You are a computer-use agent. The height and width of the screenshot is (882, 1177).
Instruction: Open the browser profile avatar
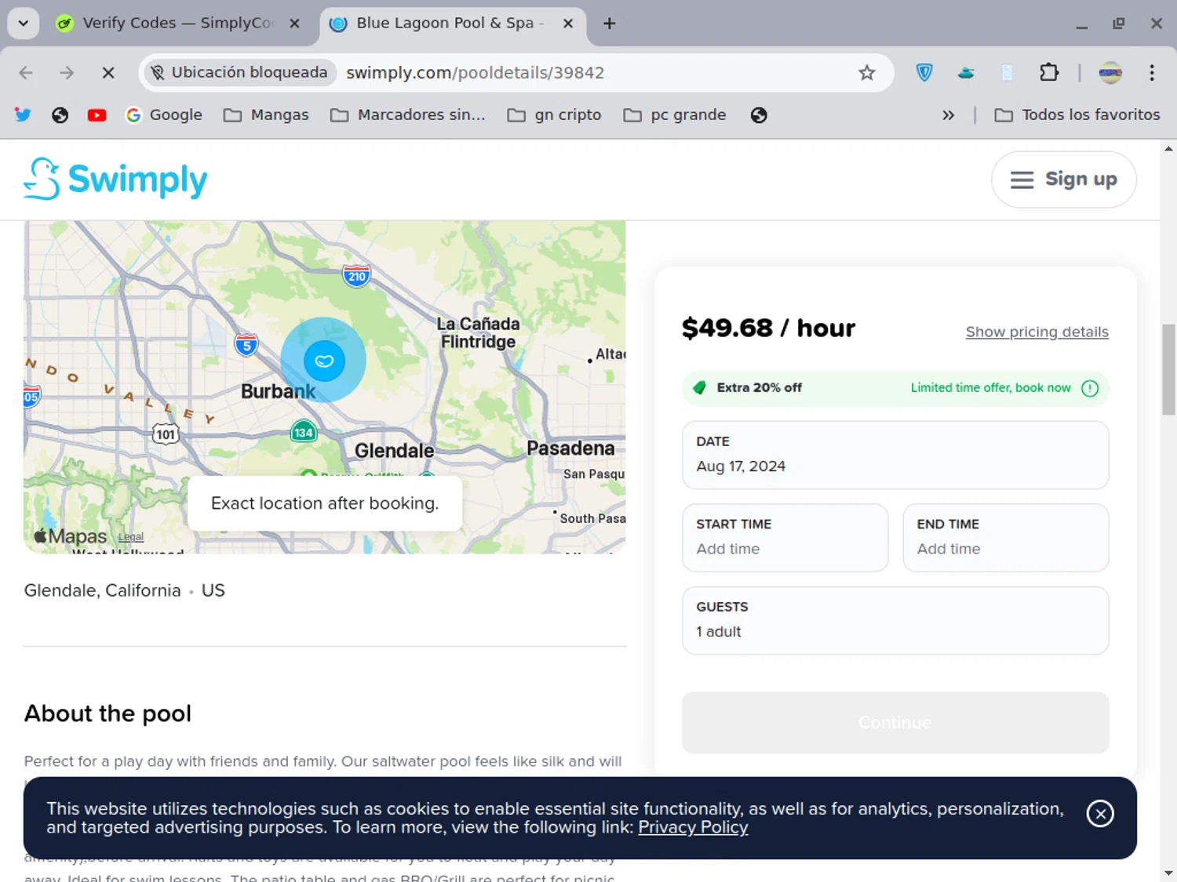coord(1110,73)
